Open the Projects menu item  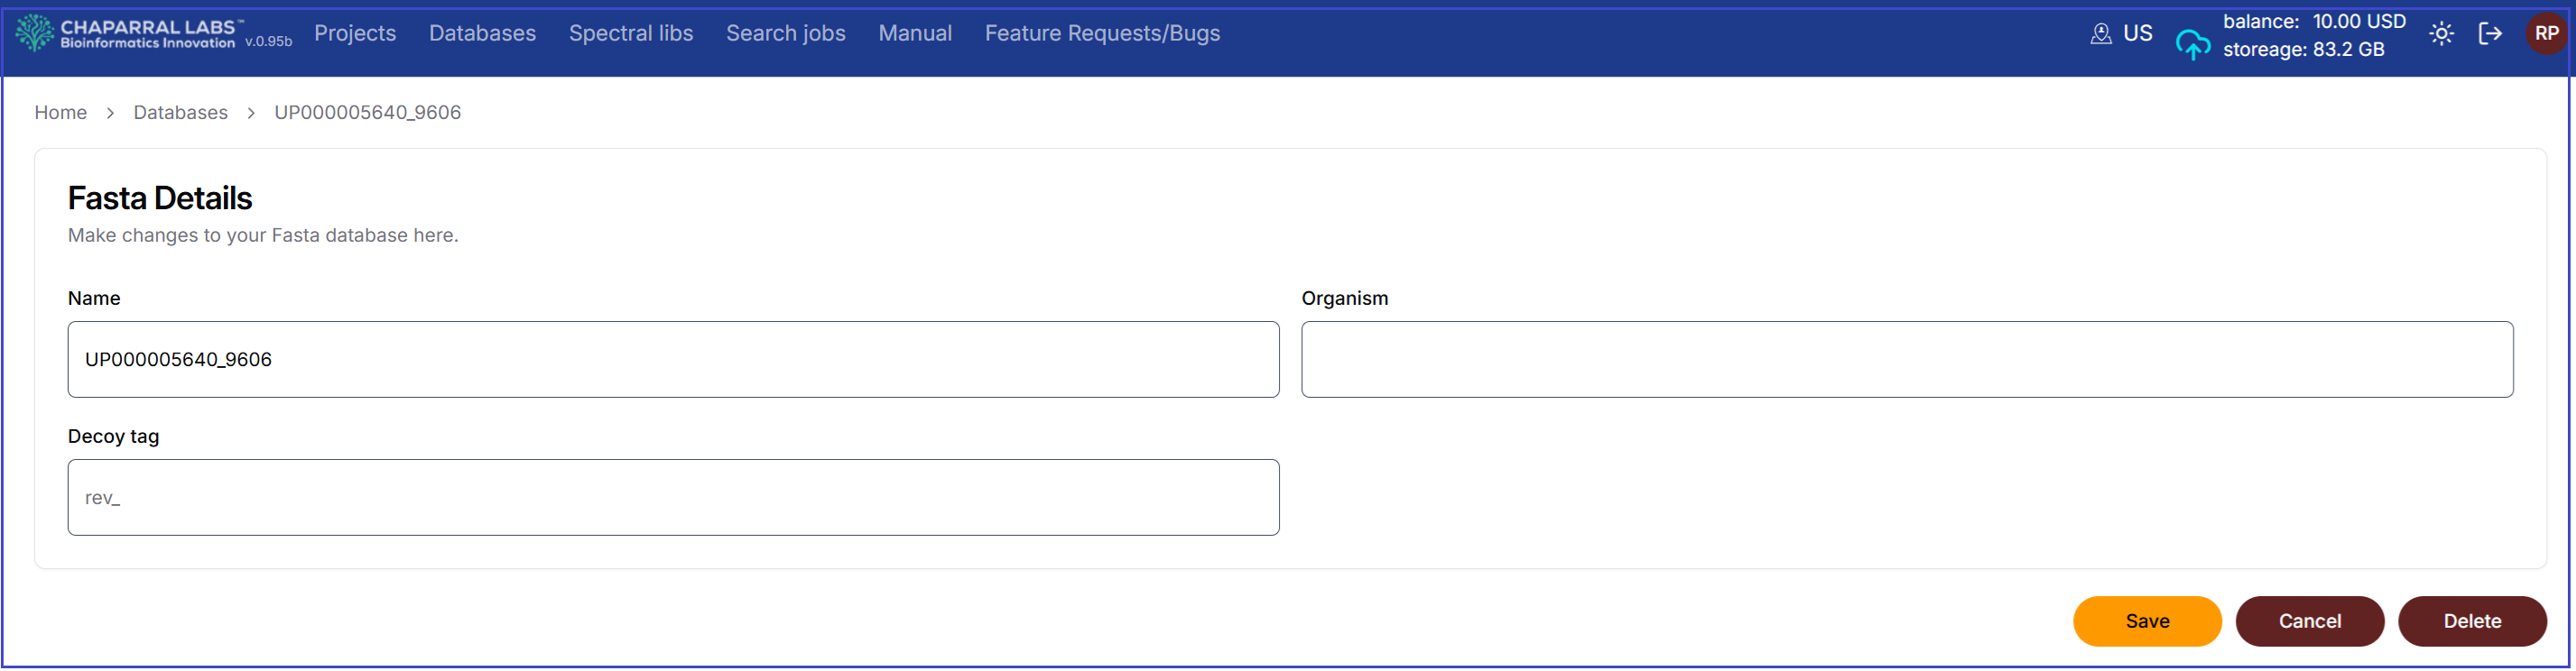coord(355,34)
